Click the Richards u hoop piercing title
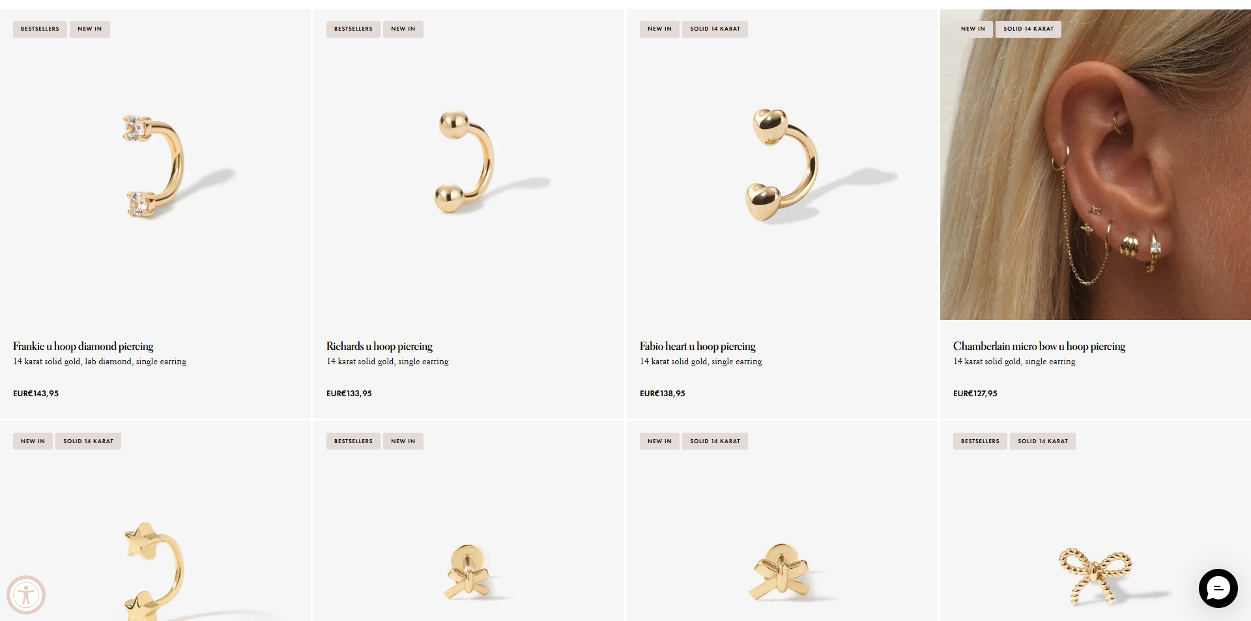The width and height of the screenshot is (1251, 621). click(379, 346)
